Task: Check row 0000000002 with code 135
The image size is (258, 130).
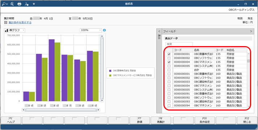Action: click(x=169, y=58)
